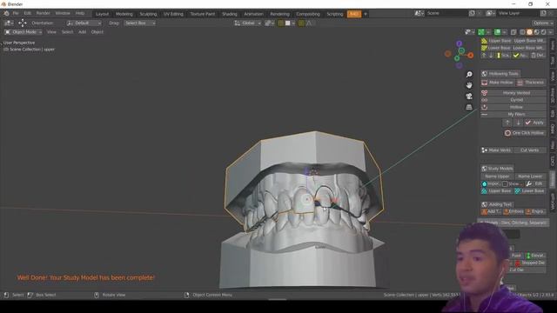Switch to solid viewport shading

(x=530, y=32)
